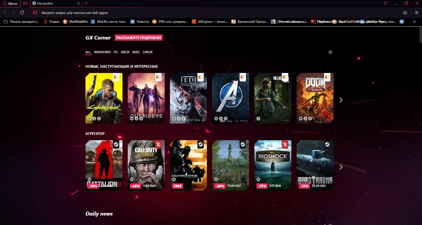Screen dimensions: 422x225
Task: Click Steam icon on Battalion card
Action: (116, 144)
